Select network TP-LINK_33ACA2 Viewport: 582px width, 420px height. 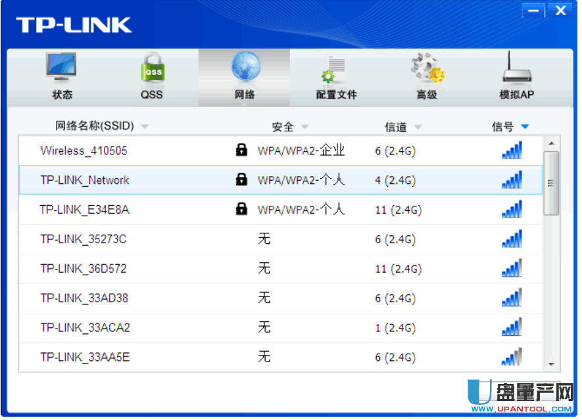[281, 327]
